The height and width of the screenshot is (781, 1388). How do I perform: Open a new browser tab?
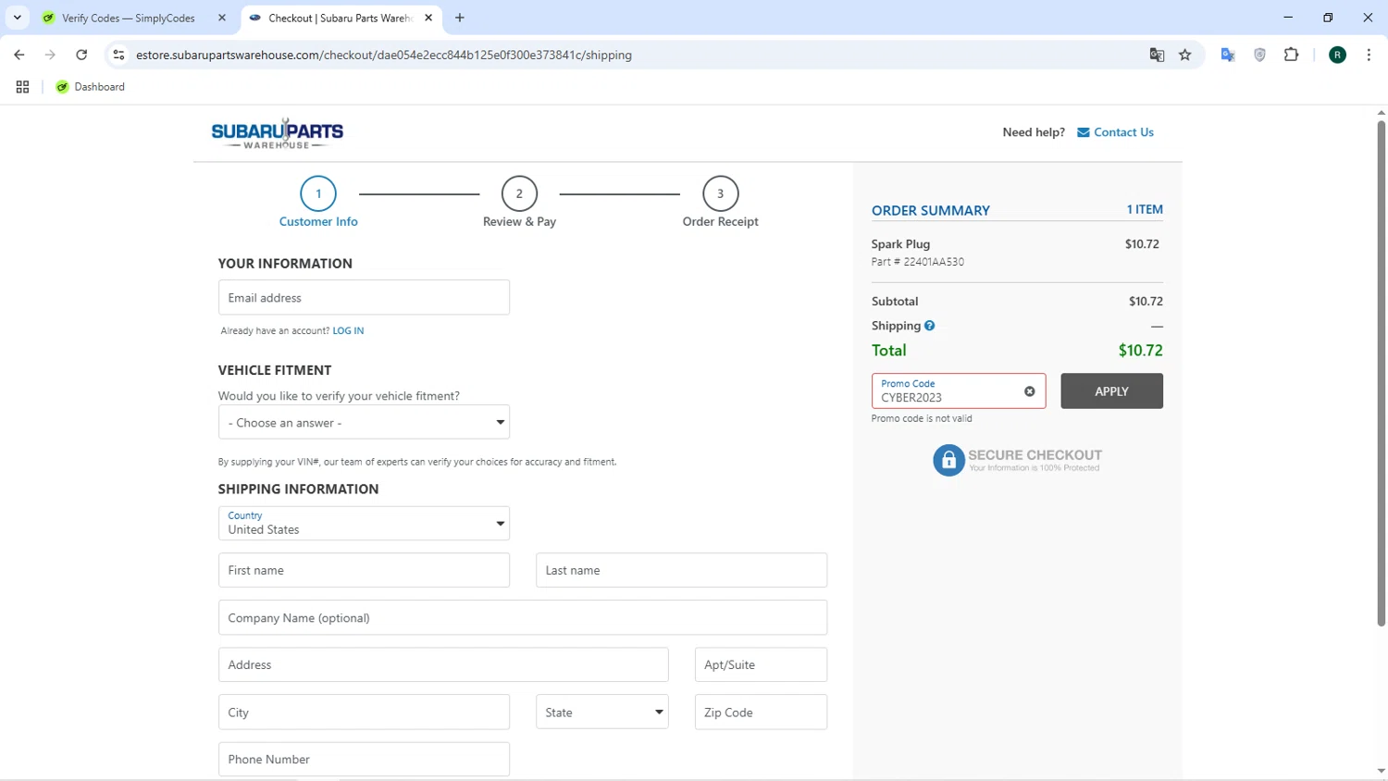[x=460, y=18]
